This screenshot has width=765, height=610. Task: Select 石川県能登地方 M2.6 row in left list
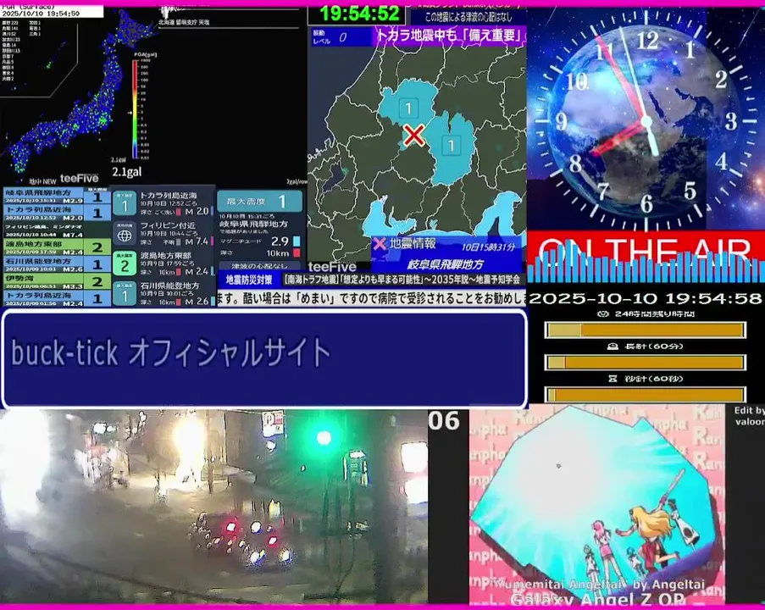[x=57, y=264]
